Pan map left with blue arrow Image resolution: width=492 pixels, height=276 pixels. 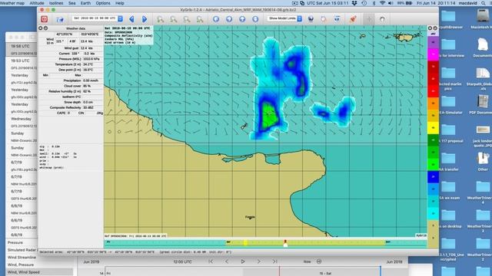[x=216, y=19]
